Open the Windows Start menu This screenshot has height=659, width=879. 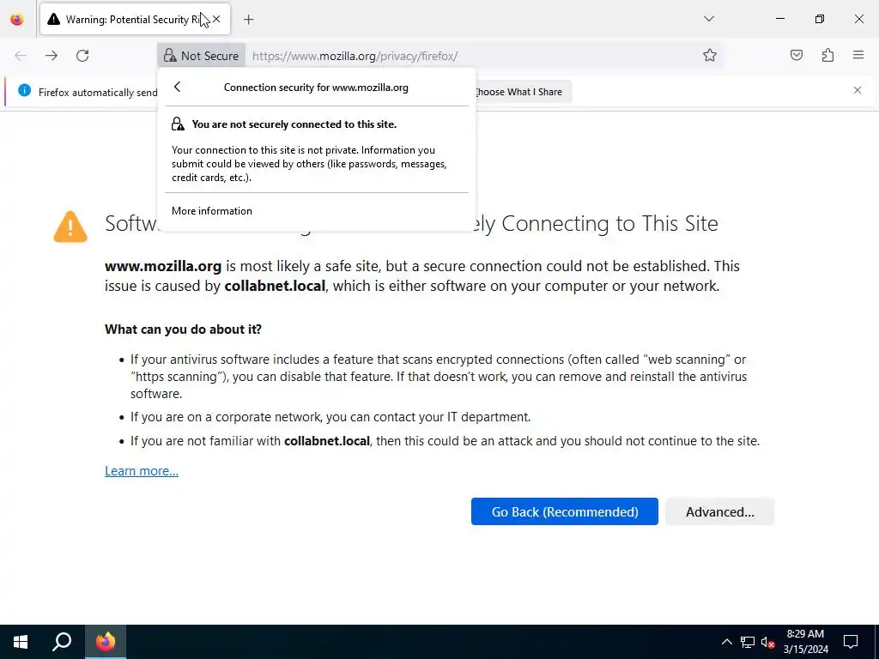[x=21, y=642]
